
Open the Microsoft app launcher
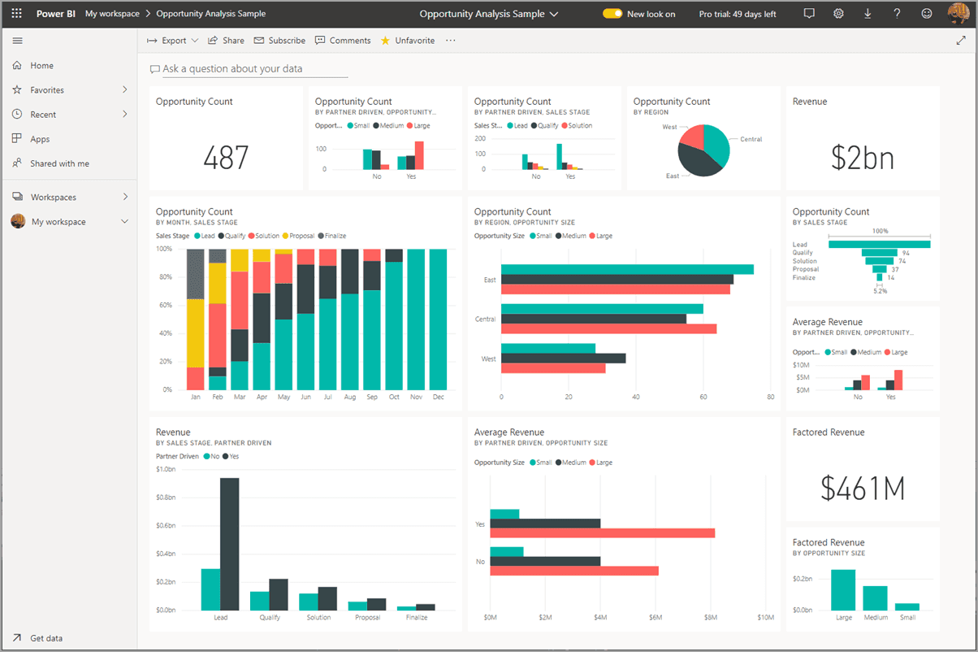[17, 14]
